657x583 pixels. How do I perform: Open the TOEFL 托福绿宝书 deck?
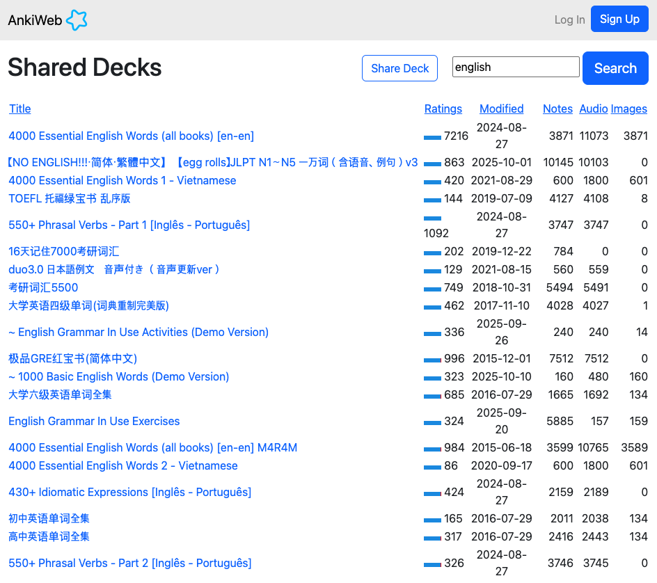(69, 198)
